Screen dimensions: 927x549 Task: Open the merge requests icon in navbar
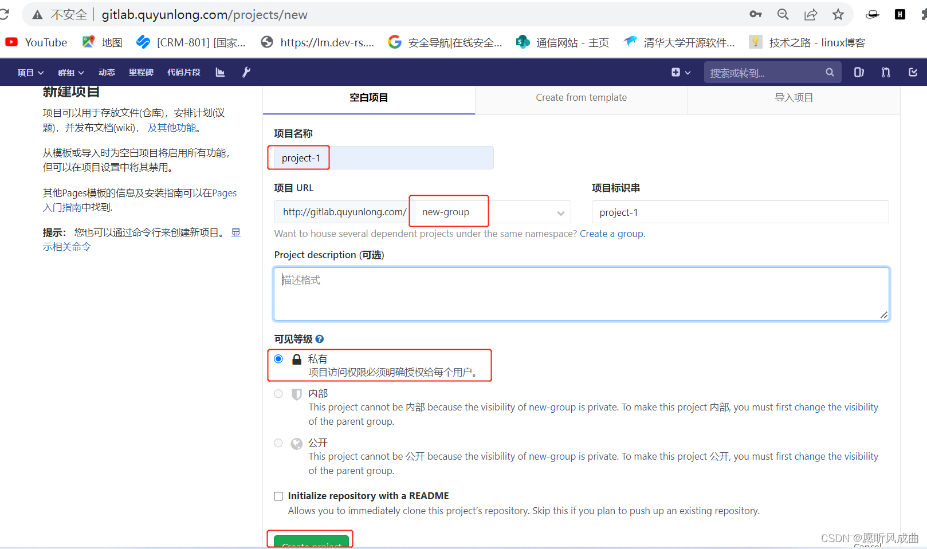point(885,72)
